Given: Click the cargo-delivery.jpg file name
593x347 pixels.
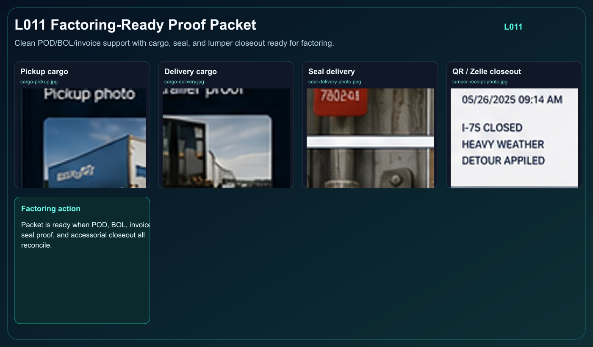Looking at the screenshot, I should (x=184, y=82).
